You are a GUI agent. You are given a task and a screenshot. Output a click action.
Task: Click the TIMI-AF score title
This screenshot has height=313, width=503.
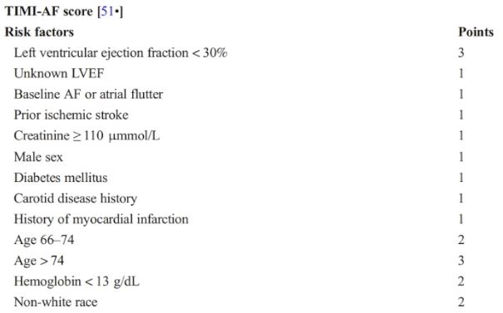[49, 12]
